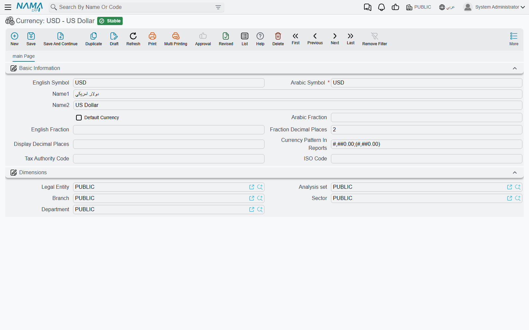Duplicate the current currency
This screenshot has width=529, height=330.
click(x=94, y=39)
